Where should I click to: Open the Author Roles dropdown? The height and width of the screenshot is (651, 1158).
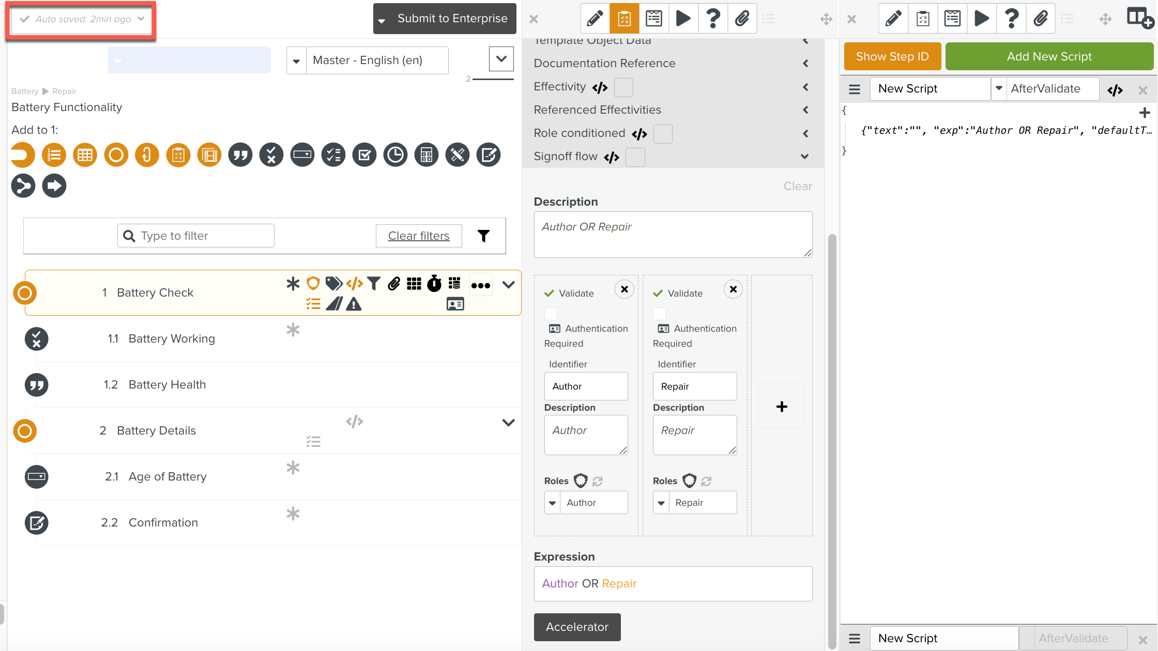pos(553,503)
